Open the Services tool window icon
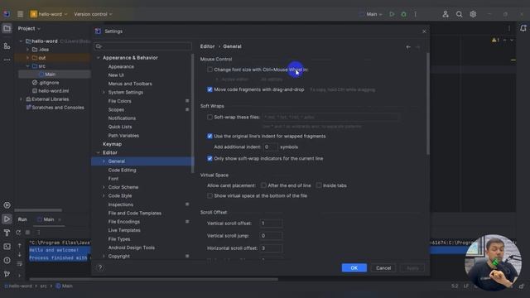 [x=7, y=205]
